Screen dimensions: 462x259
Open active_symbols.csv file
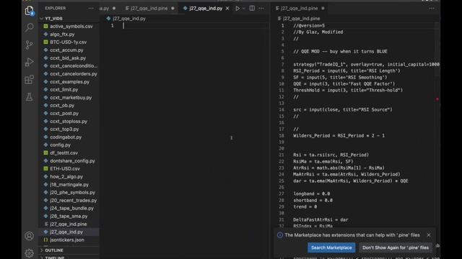click(x=71, y=26)
